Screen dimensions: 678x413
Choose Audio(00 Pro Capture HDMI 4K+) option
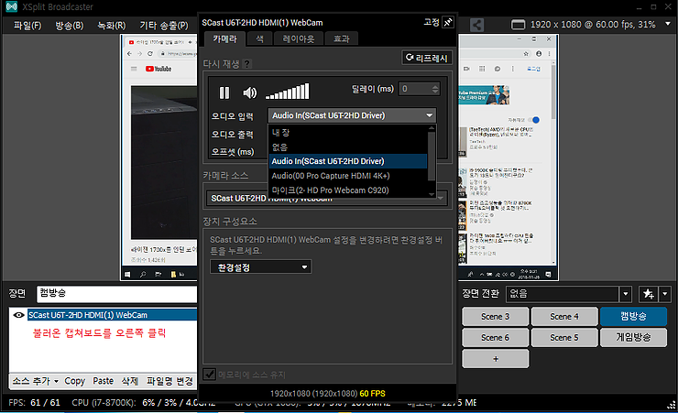tap(347, 176)
